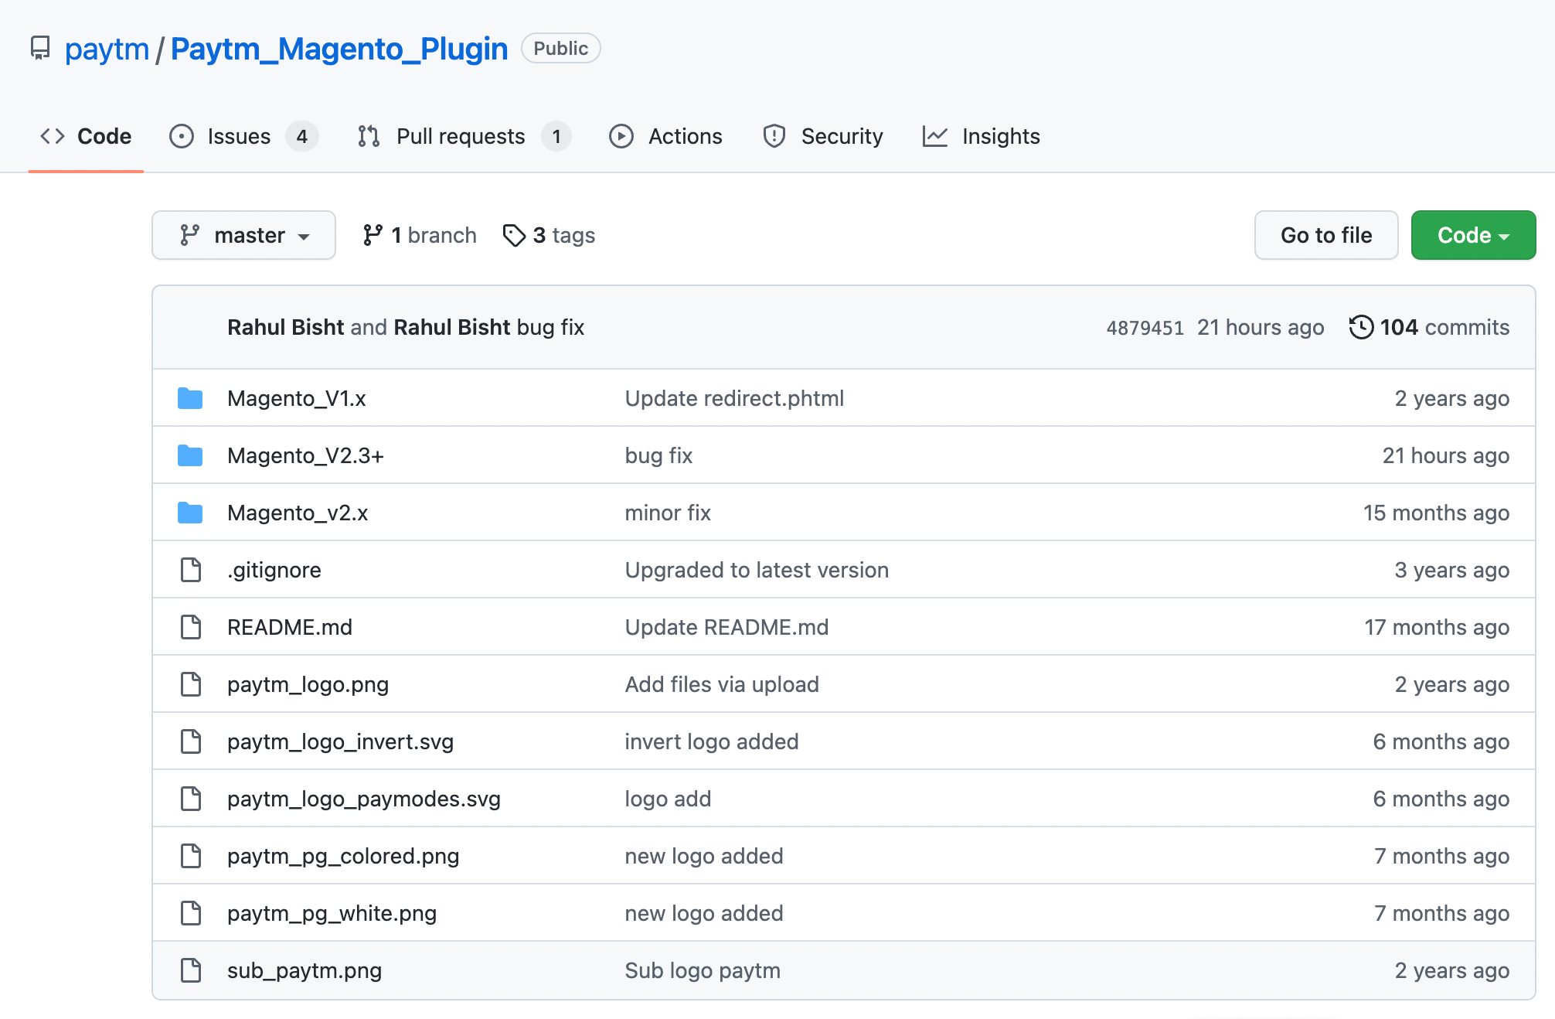Click the sub_paytm.png file icon
This screenshot has width=1555, height=1019.
[x=190, y=970]
